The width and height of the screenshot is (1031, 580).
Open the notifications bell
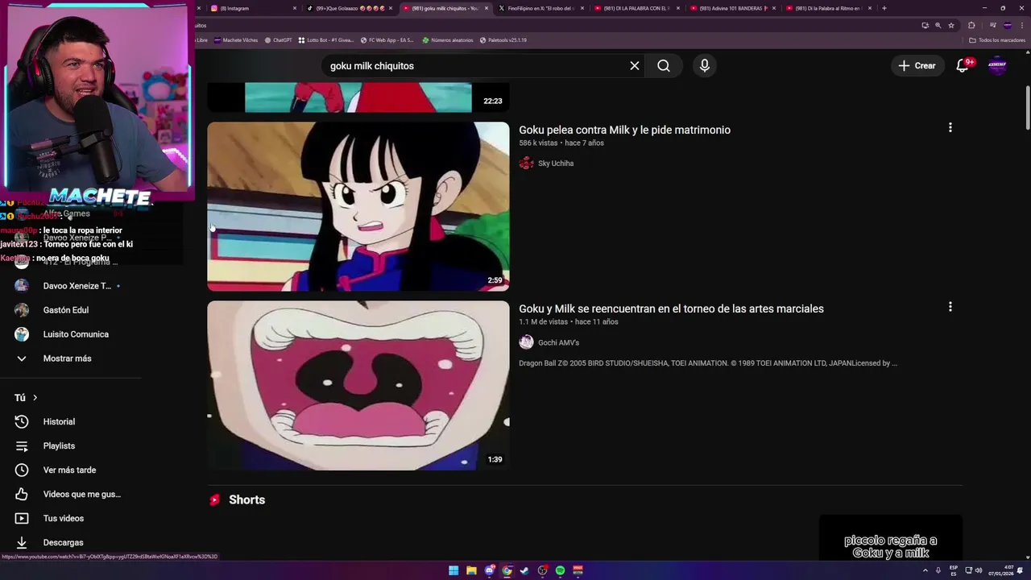click(963, 66)
